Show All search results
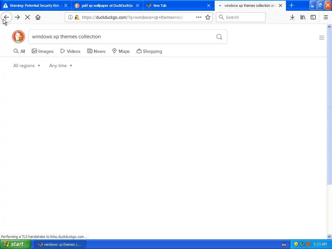The height and width of the screenshot is (249, 332). pos(19,51)
